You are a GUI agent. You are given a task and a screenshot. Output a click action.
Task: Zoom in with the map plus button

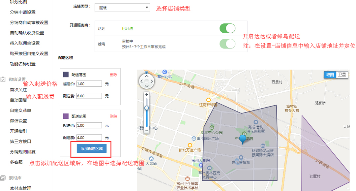(x=147, y=95)
